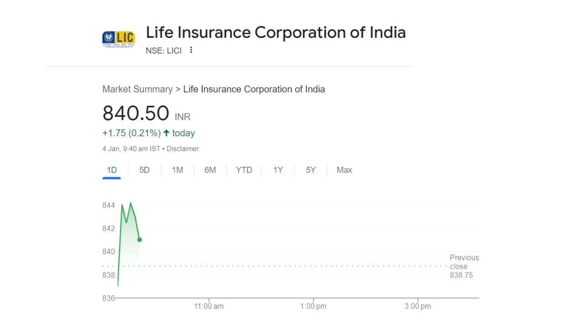Click the current price dot on chart
Viewport: 583px width, 328px height.
pos(139,240)
